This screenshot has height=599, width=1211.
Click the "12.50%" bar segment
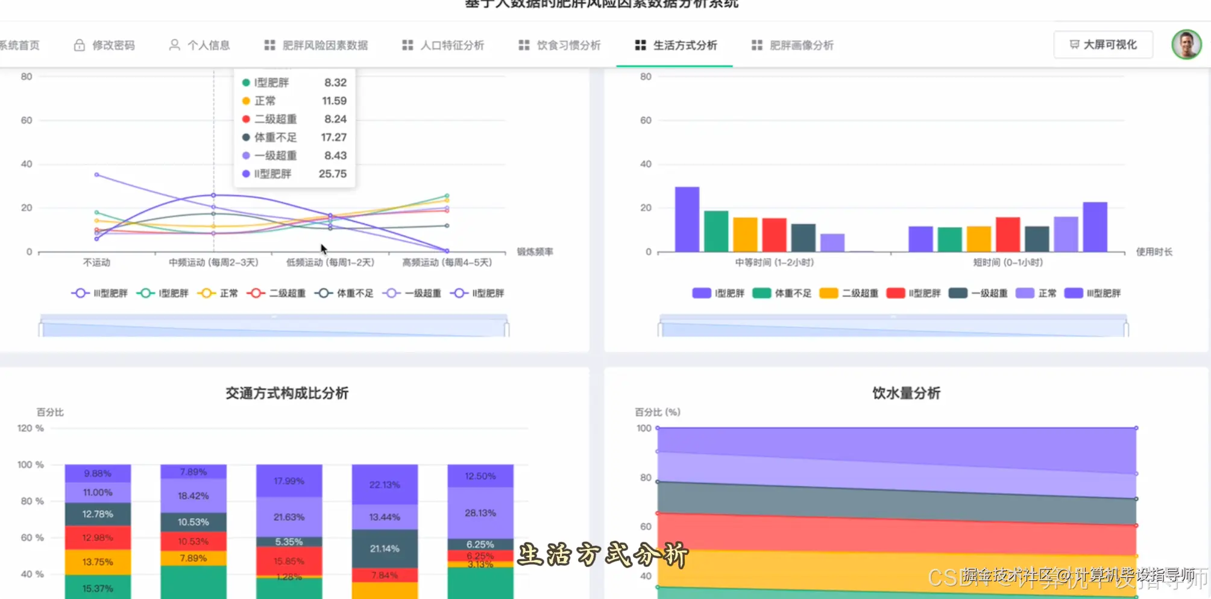480,476
